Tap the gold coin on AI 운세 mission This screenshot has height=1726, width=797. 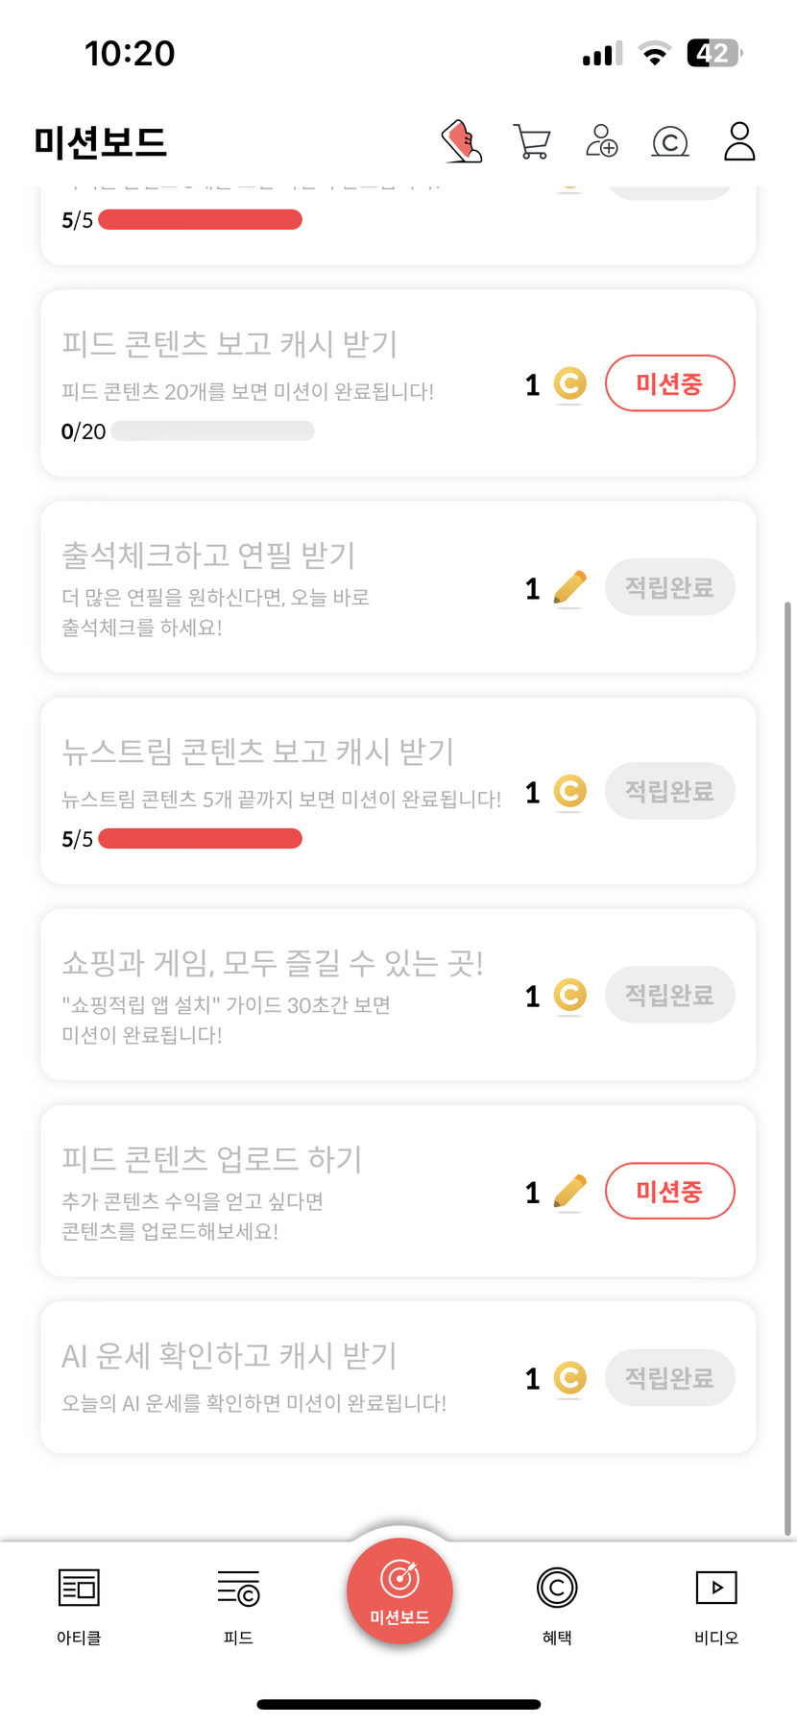coord(569,1378)
